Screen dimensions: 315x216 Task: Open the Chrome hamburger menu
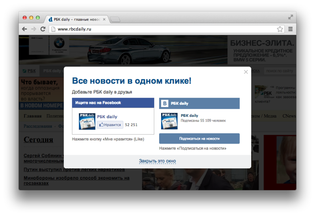click(290, 29)
